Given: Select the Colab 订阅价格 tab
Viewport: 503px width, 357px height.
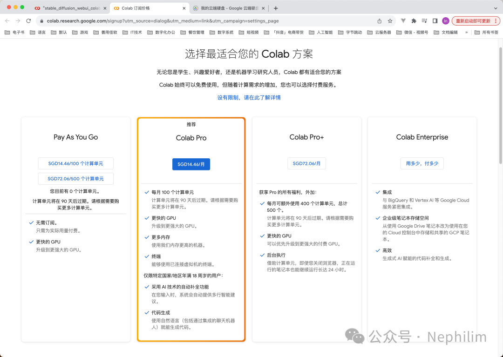Looking at the screenshot, I should (149, 8).
